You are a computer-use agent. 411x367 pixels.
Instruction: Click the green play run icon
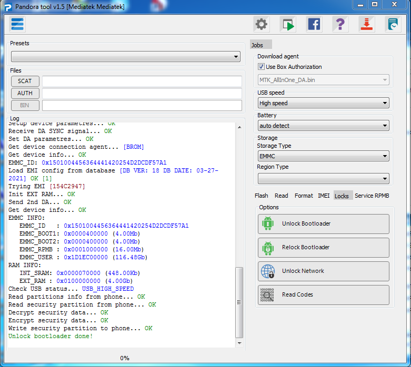click(288, 24)
